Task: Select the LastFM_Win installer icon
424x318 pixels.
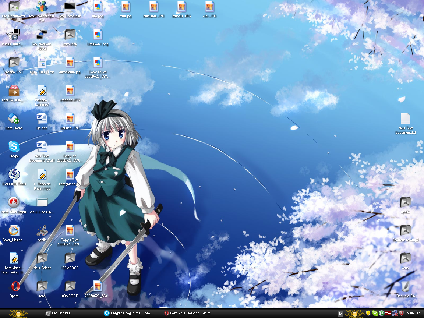Action: pyautogui.click(x=14, y=93)
